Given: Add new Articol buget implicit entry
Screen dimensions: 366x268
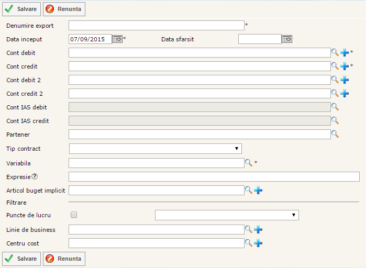Looking at the screenshot, I should coord(258,190).
